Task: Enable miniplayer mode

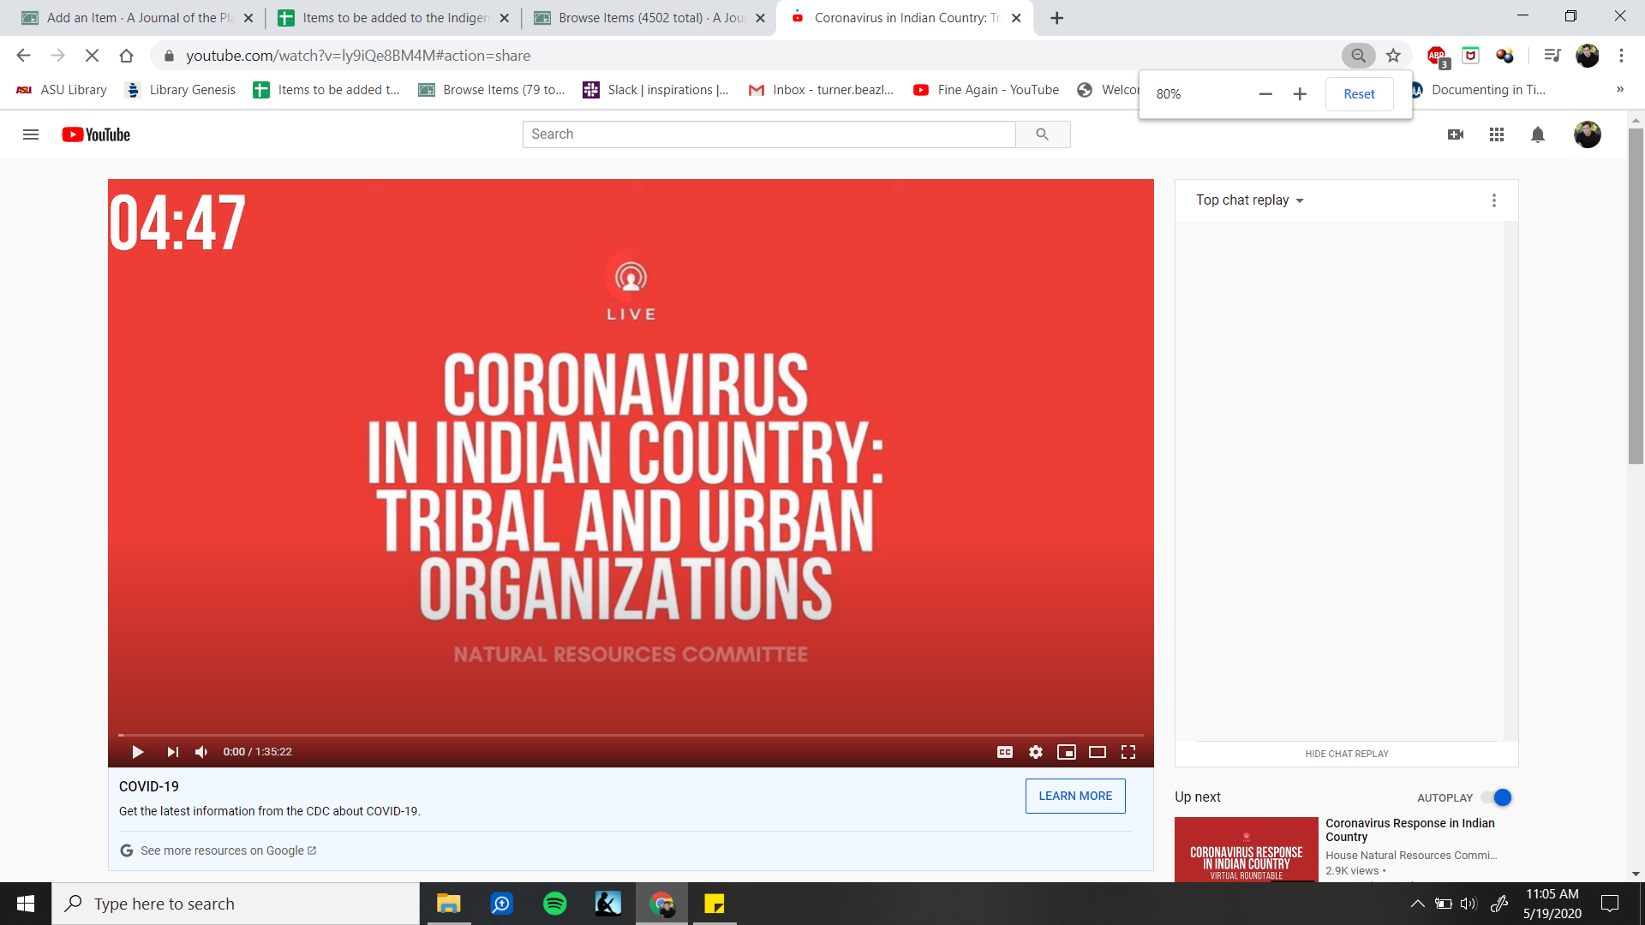Action: [x=1066, y=752]
